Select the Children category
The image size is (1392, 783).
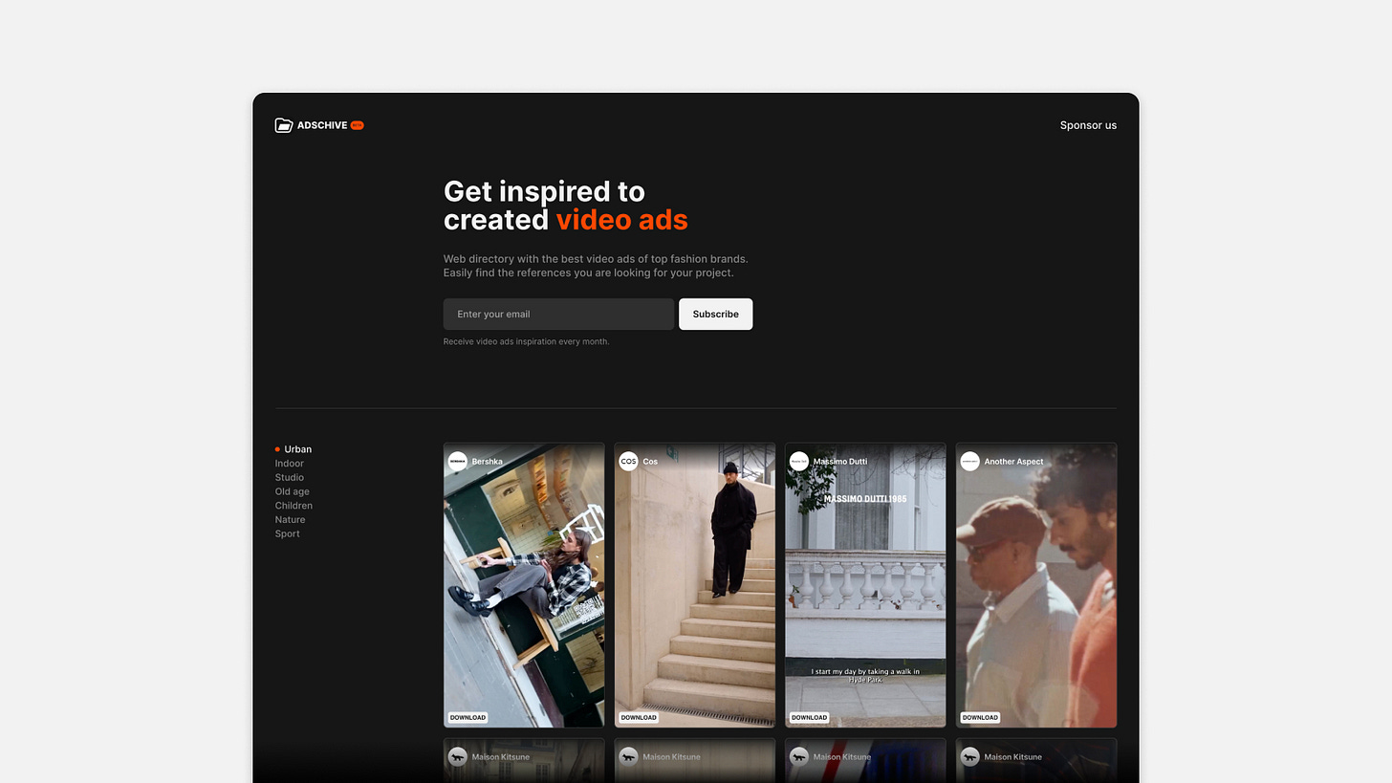tap(294, 506)
